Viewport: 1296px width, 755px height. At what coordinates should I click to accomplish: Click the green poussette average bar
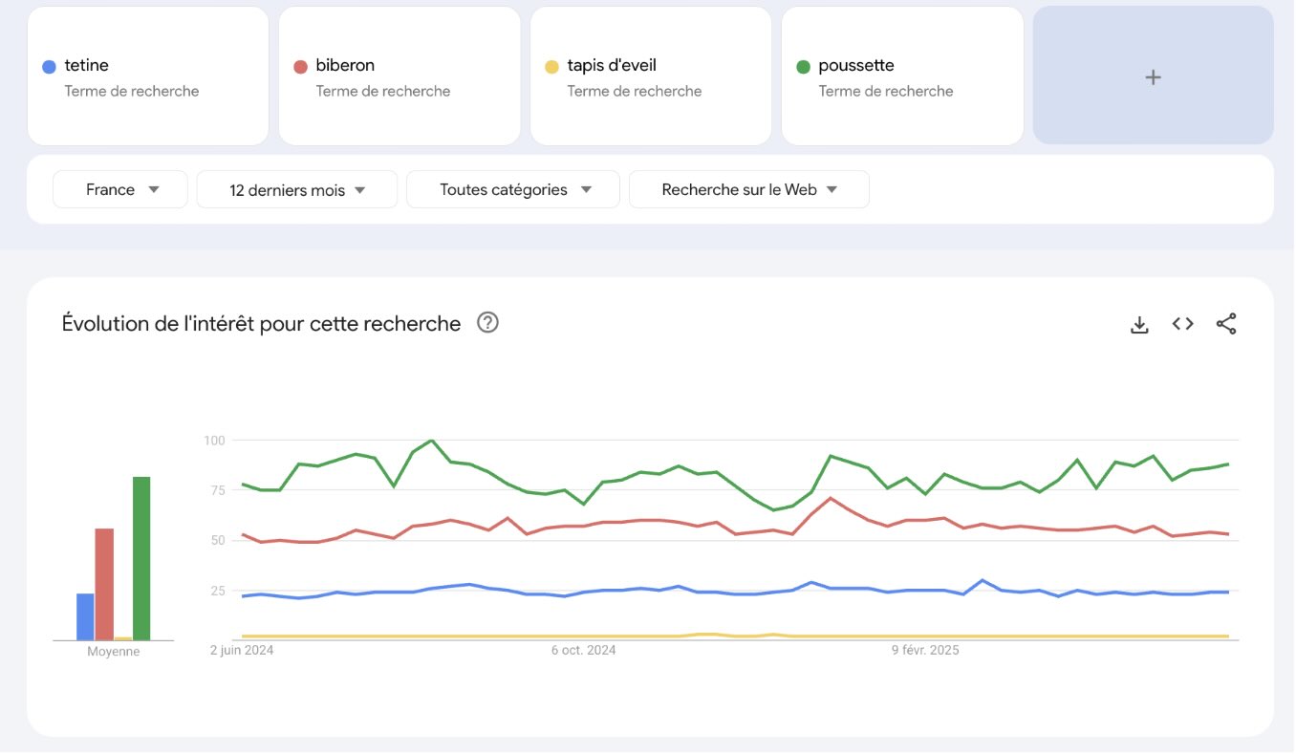(x=141, y=558)
